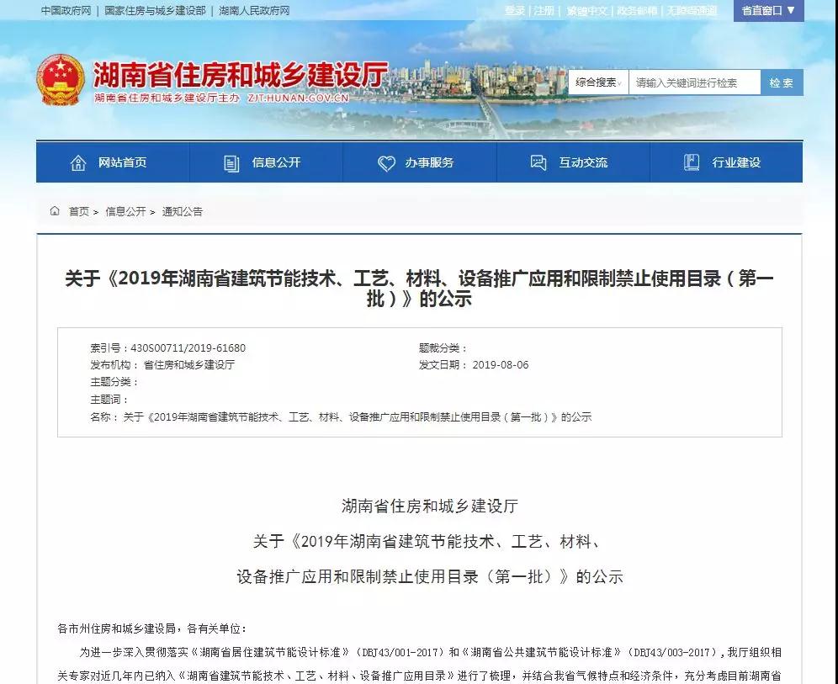The image size is (838, 684).
Task: Click the heart icon for 办事服务
Action: 386,163
